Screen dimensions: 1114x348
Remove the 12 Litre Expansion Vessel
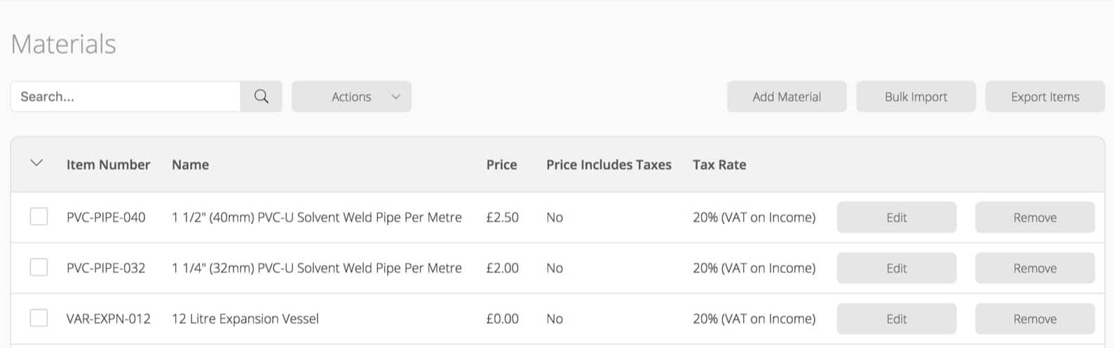pyautogui.click(x=1034, y=319)
